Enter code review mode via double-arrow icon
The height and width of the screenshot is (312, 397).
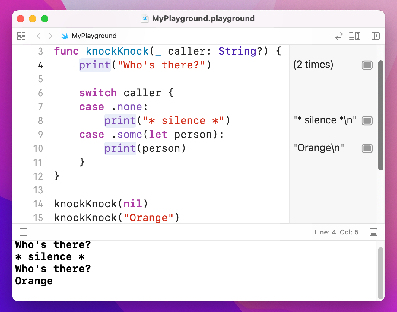pyautogui.click(x=339, y=36)
